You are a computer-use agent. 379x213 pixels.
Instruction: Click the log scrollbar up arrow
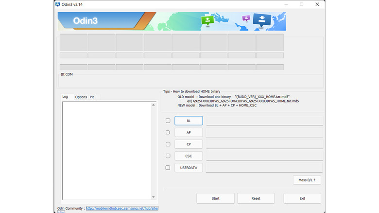coord(153,105)
